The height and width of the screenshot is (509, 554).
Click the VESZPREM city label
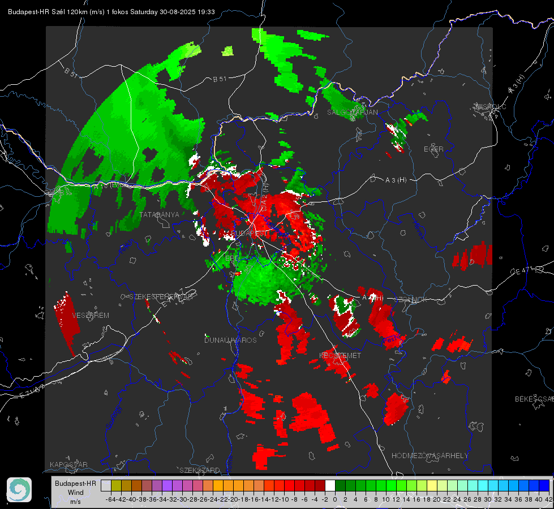click(91, 316)
